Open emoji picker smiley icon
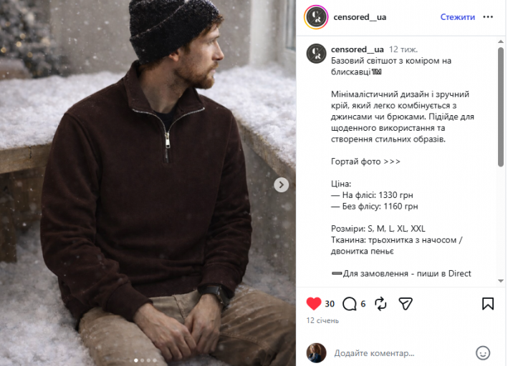 [x=483, y=352]
